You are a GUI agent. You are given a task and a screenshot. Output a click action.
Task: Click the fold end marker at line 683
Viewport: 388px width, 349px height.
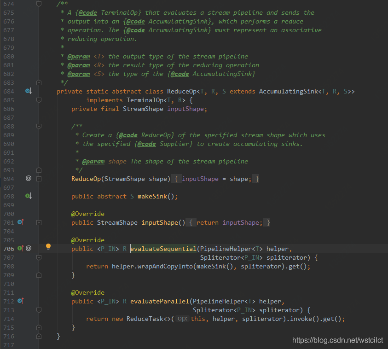tap(39, 82)
